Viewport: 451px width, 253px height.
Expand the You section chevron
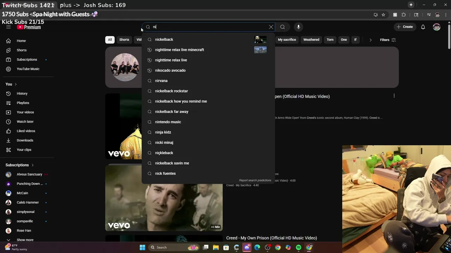coord(16,84)
